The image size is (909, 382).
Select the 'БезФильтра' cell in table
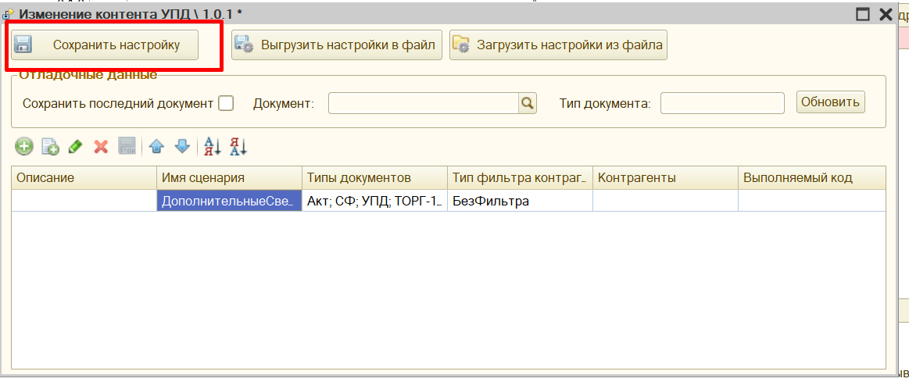pyautogui.click(x=519, y=201)
